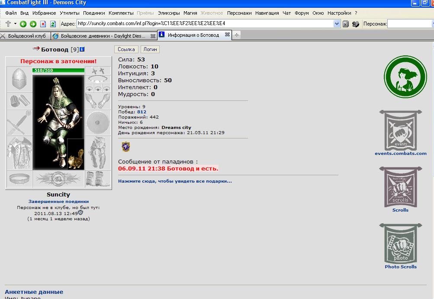This screenshot has height=299, width=434.
Task: Open the Photo Scrolls text link
Action: click(x=401, y=267)
